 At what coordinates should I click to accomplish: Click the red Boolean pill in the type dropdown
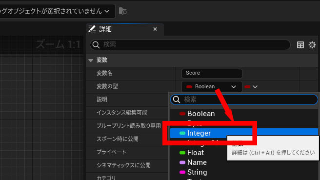click(x=189, y=87)
